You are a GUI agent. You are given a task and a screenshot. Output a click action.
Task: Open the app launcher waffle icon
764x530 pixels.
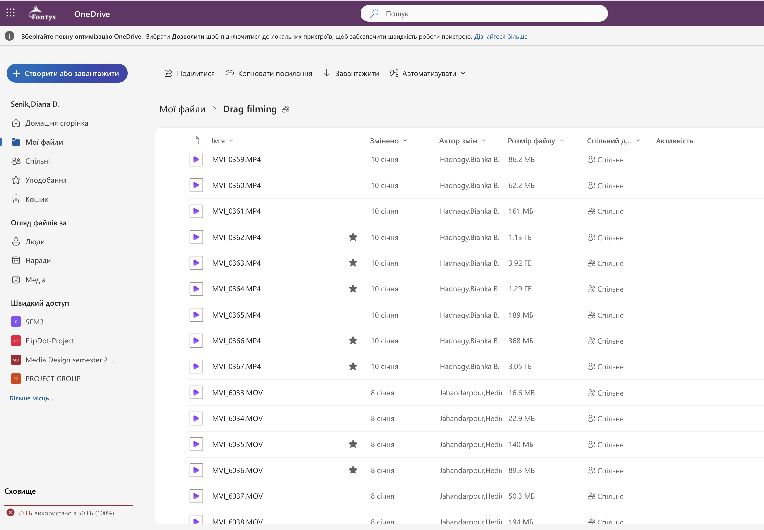10,13
